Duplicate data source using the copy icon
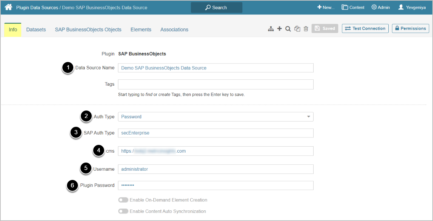Image resolution: width=433 pixels, height=221 pixels. click(297, 29)
